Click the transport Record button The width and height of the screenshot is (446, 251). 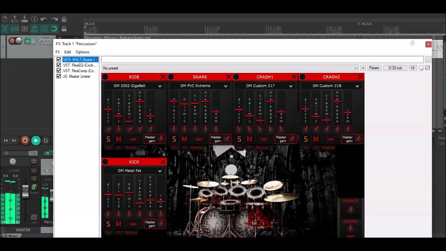(25, 140)
